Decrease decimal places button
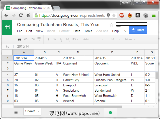 point(61,40)
